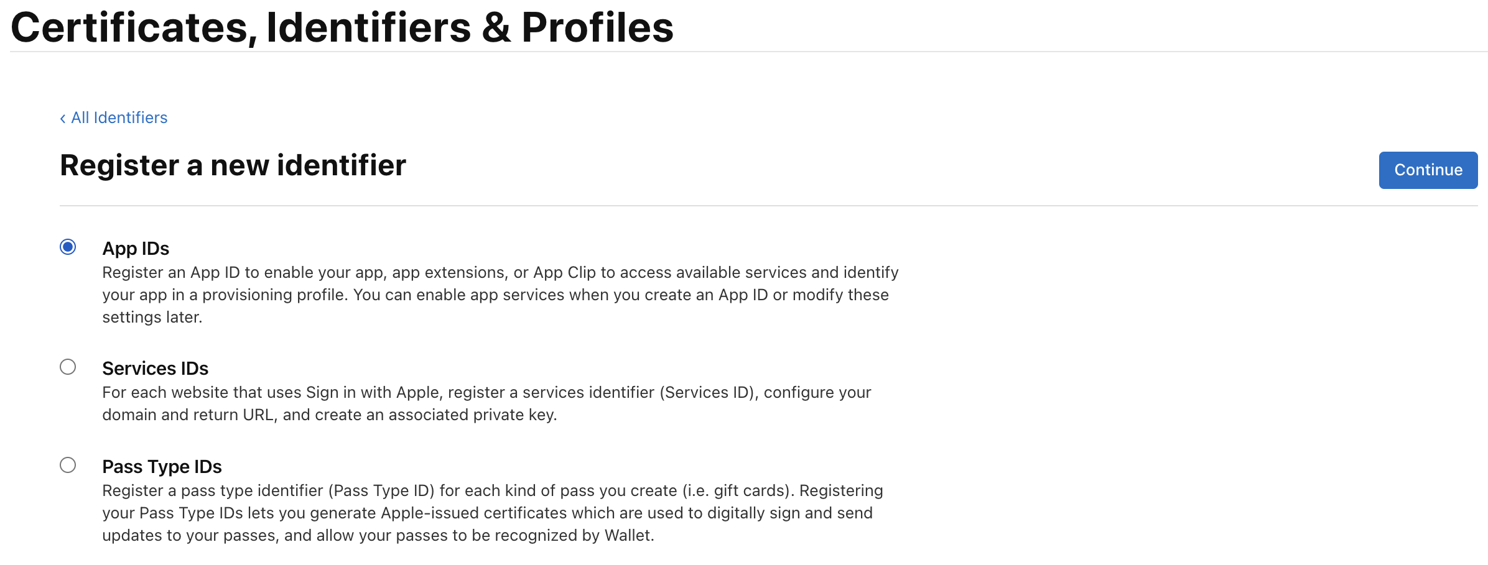The height and width of the screenshot is (565, 1488).
Task: Choose the Services IDs radio option
Action: pos(68,367)
